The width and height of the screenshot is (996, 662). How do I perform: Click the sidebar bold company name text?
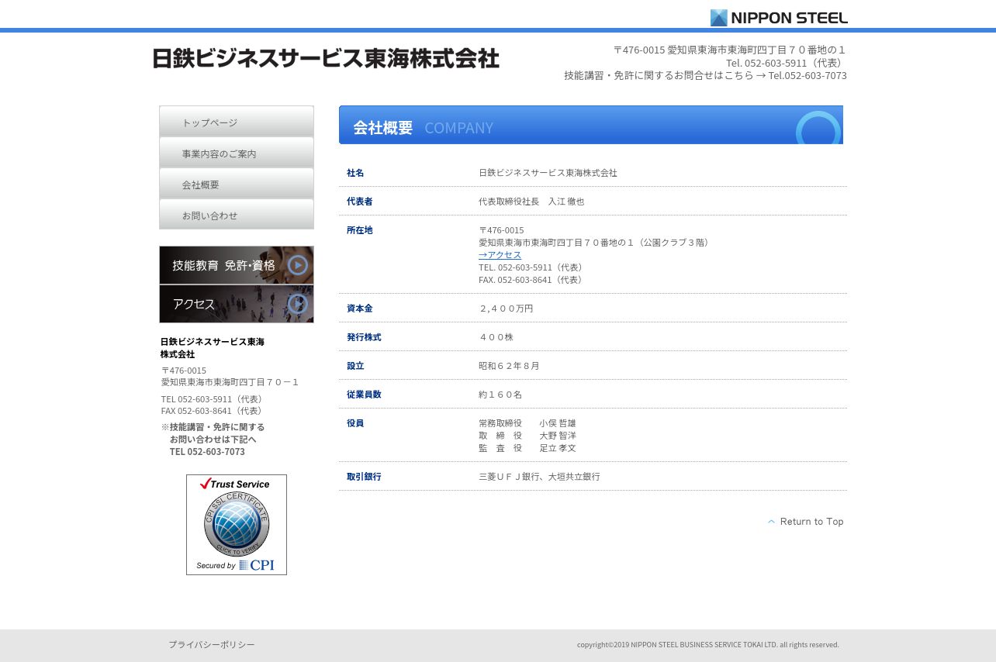(x=213, y=348)
